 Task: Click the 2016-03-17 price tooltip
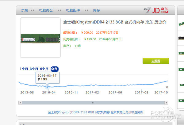(47, 77)
